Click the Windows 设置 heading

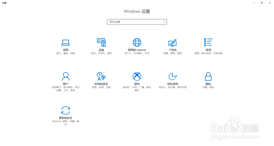(137, 11)
